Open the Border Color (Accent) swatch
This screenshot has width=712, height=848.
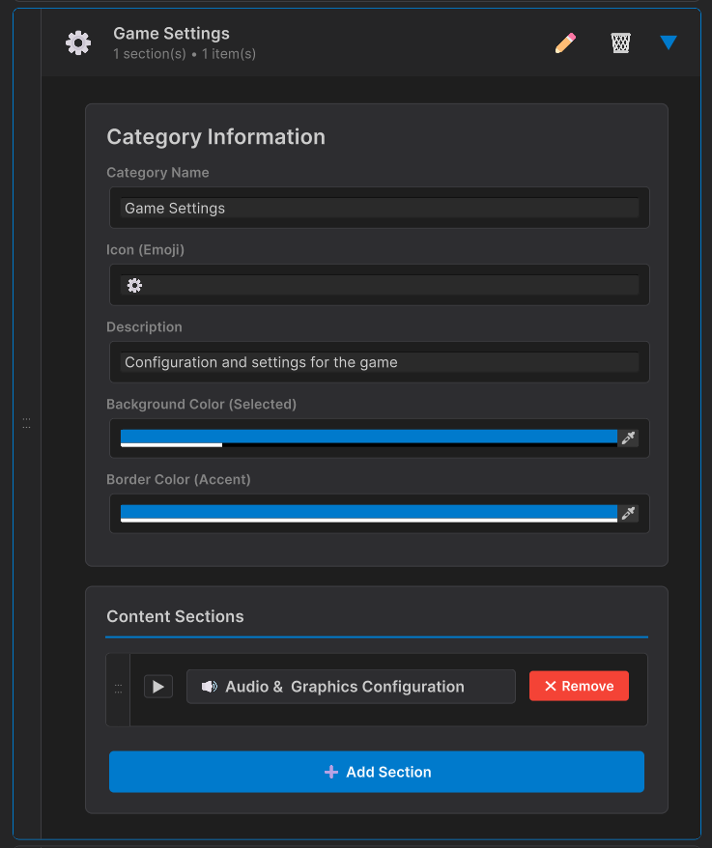point(368,513)
